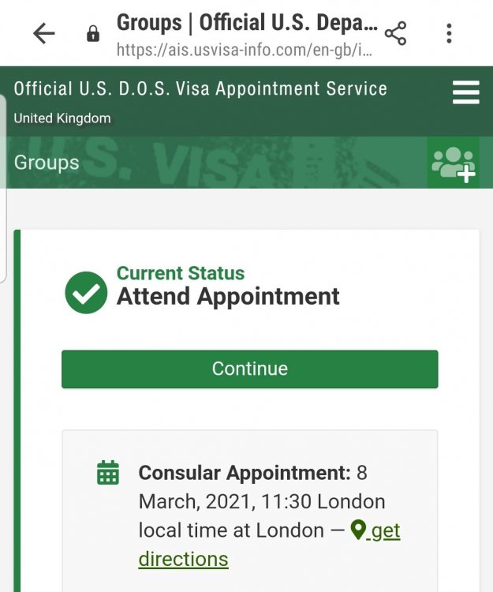
Task: Click the green checkmark status icon
Action: point(86,292)
